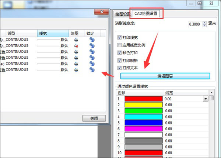Select the red swatch for color 1
The height and width of the screenshot is (158, 221).
[144, 99]
